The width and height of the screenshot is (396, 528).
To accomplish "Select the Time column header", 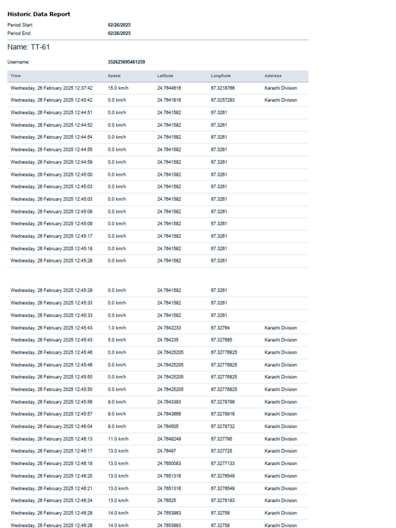I will click(x=15, y=76).
